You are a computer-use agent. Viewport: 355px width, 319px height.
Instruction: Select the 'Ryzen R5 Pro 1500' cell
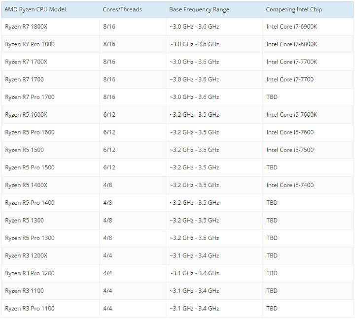click(50, 168)
